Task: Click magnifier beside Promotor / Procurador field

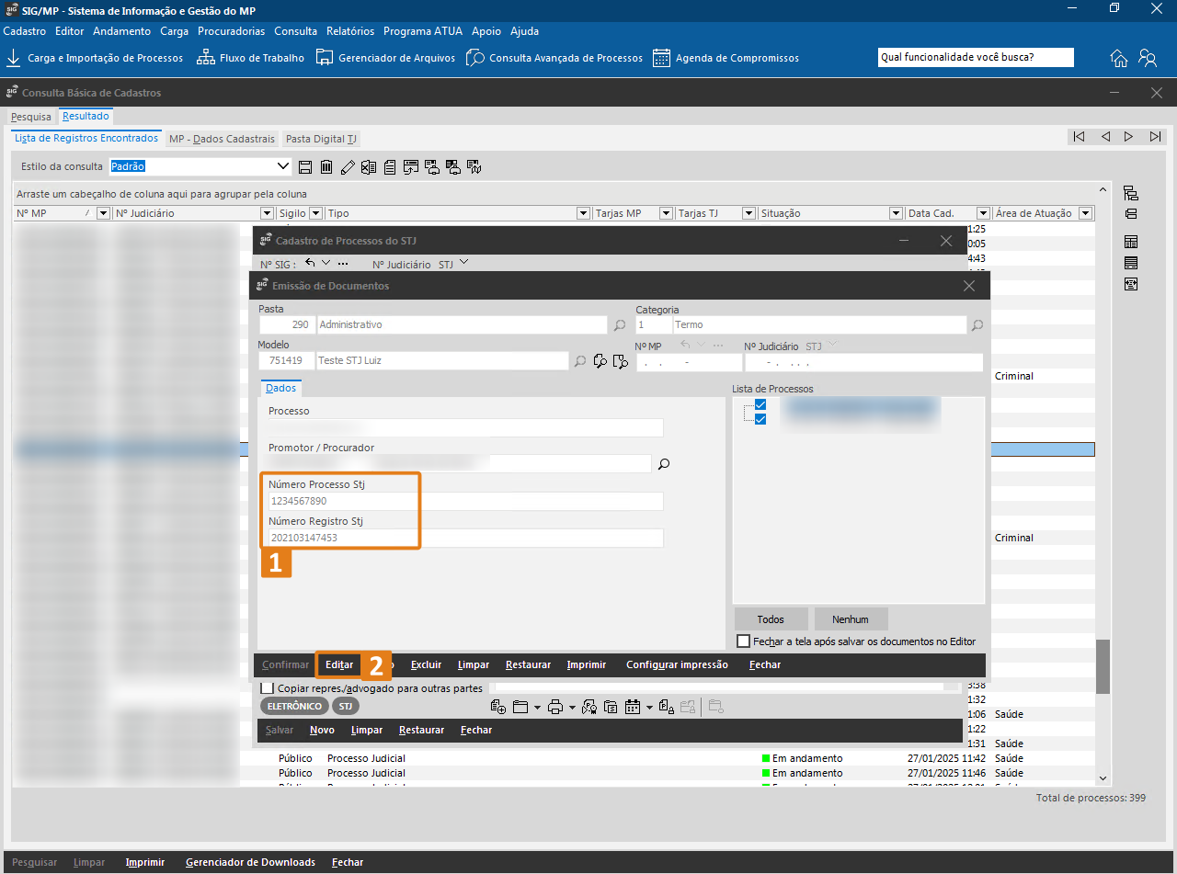Action: point(664,464)
